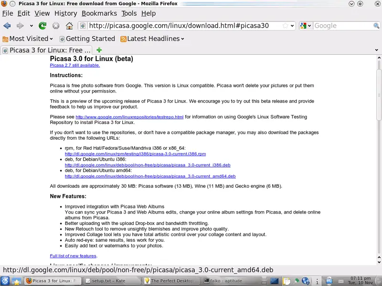
Task: Switch to falko : aptitude taskbar window
Action: click(231, 281)
